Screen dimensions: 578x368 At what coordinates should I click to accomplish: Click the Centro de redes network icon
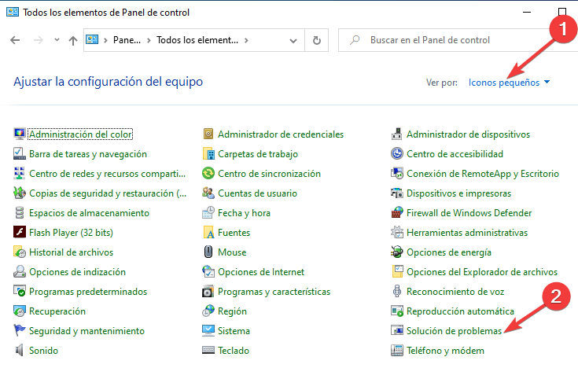click(20, 173)
